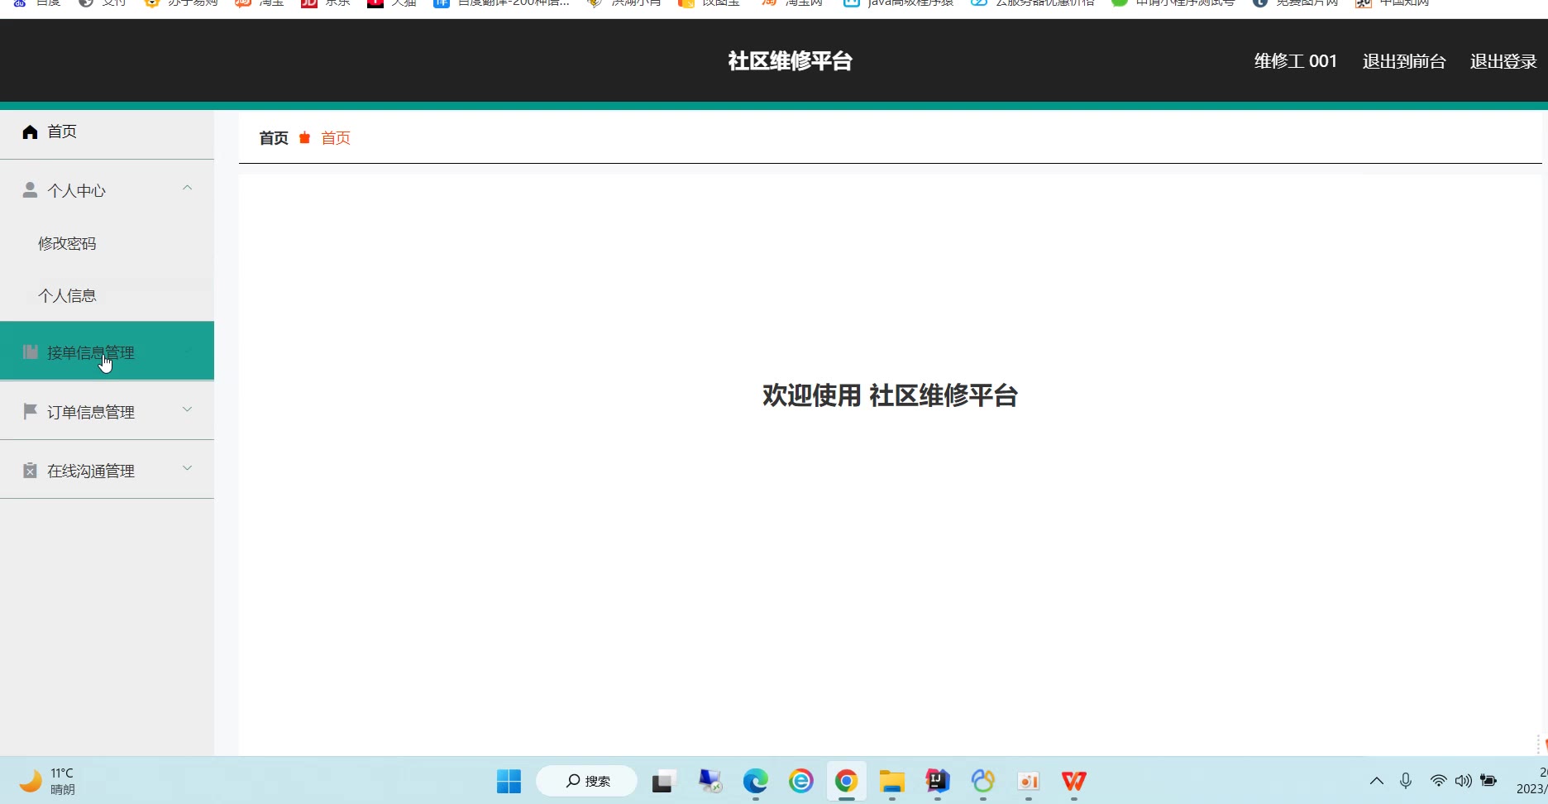The width and height of the screenshot is (1548, 804).
Task: Click the flag icon beside 订单信息管理
Action: click(30, 411)
